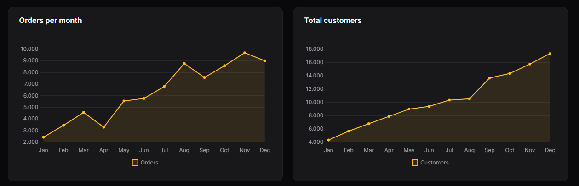Select the Jan data point in Orders chart
The width and height of the screenshot is (579, 186).
43,137
